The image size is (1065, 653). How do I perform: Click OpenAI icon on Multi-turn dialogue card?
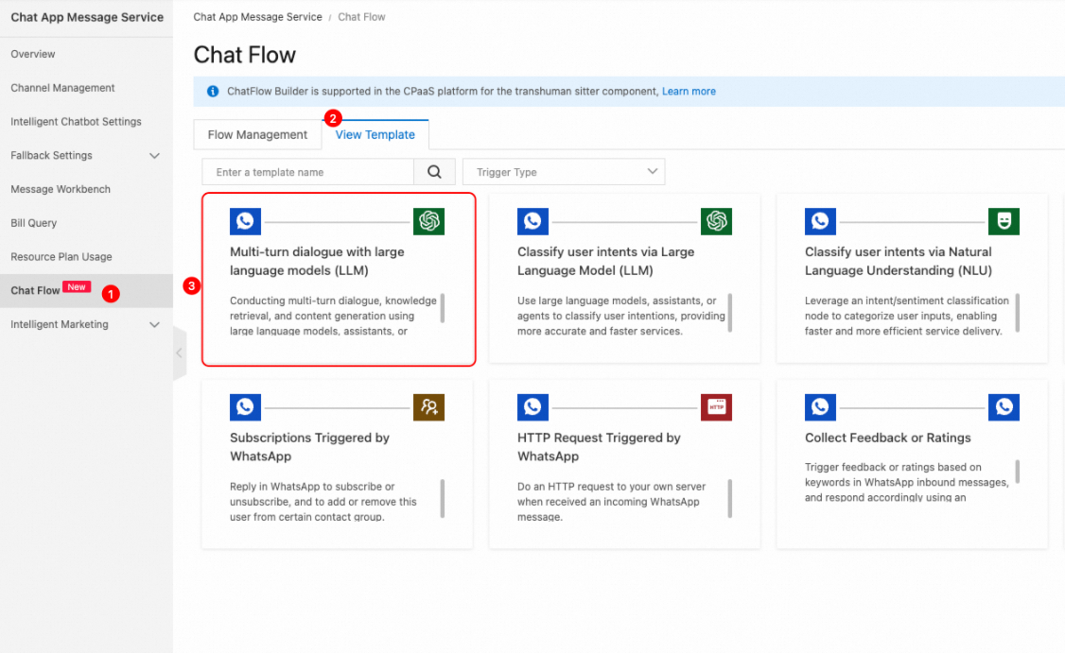pyautogui.click(x=428, y=221)
